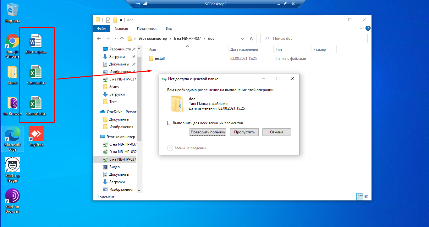Expand the ribbon with the chevron
This screenshot has height=227, width=429.
(361, 28)
